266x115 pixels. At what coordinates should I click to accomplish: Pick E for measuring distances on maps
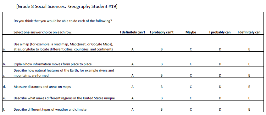click(x=249, y=87)
